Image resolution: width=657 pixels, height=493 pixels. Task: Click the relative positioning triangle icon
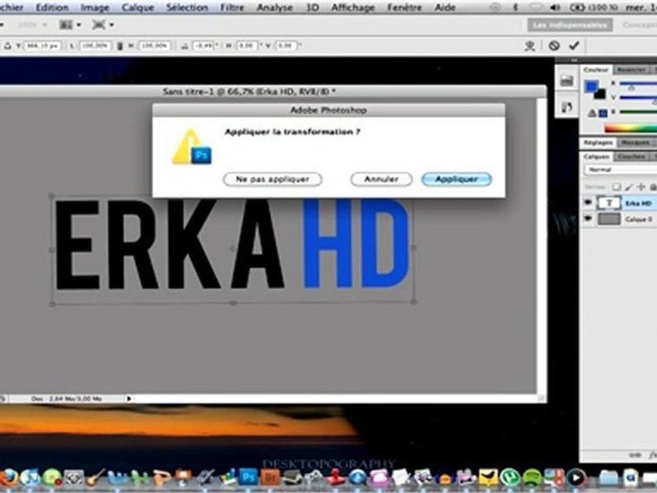click(x=7, y=45)
